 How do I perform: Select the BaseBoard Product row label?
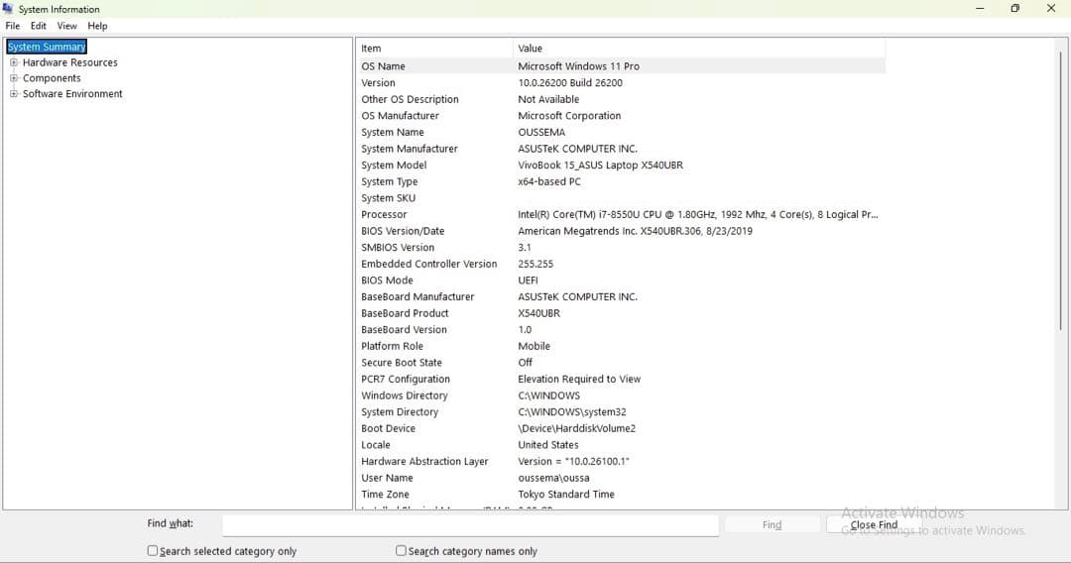[x=405, y=312]
